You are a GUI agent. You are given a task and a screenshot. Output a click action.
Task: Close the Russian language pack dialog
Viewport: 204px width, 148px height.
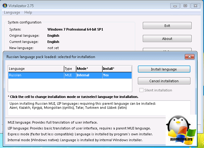(x=189, y=57)
